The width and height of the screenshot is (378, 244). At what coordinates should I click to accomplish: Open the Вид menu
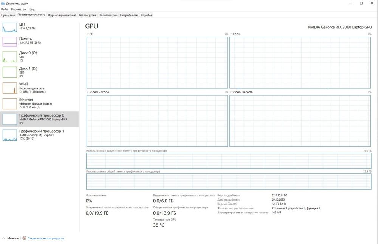pos(32,9)
